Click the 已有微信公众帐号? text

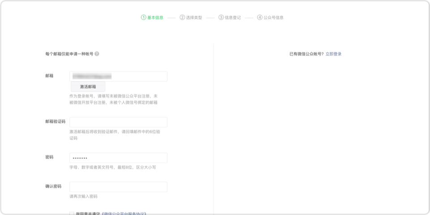pos(306,54)
